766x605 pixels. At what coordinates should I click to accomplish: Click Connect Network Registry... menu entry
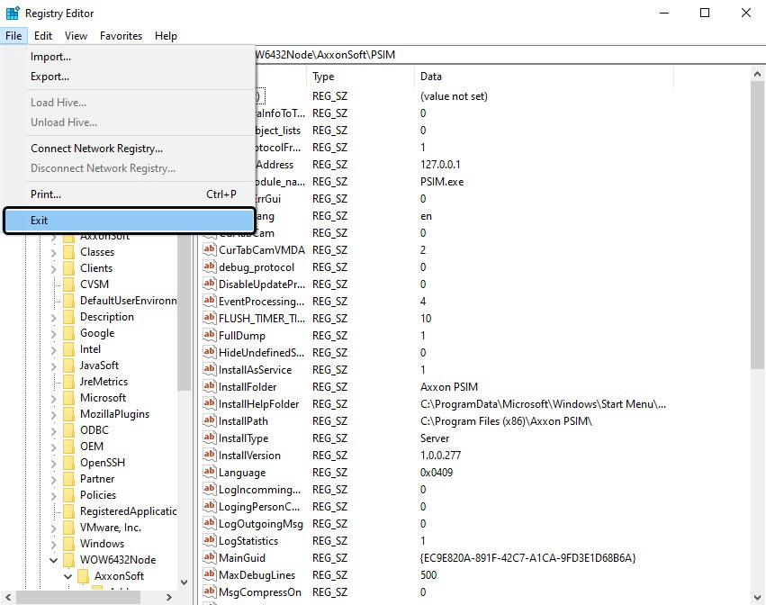click(96, 149)
